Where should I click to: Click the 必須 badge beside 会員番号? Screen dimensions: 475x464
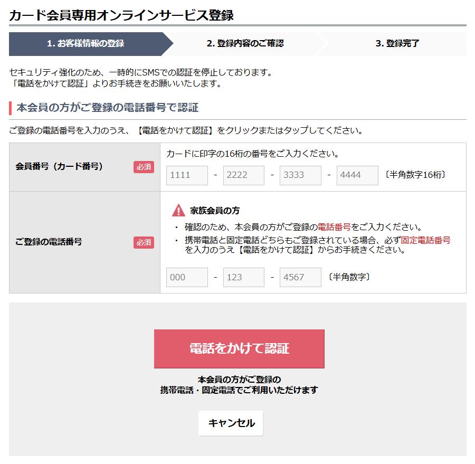point(144,167)
